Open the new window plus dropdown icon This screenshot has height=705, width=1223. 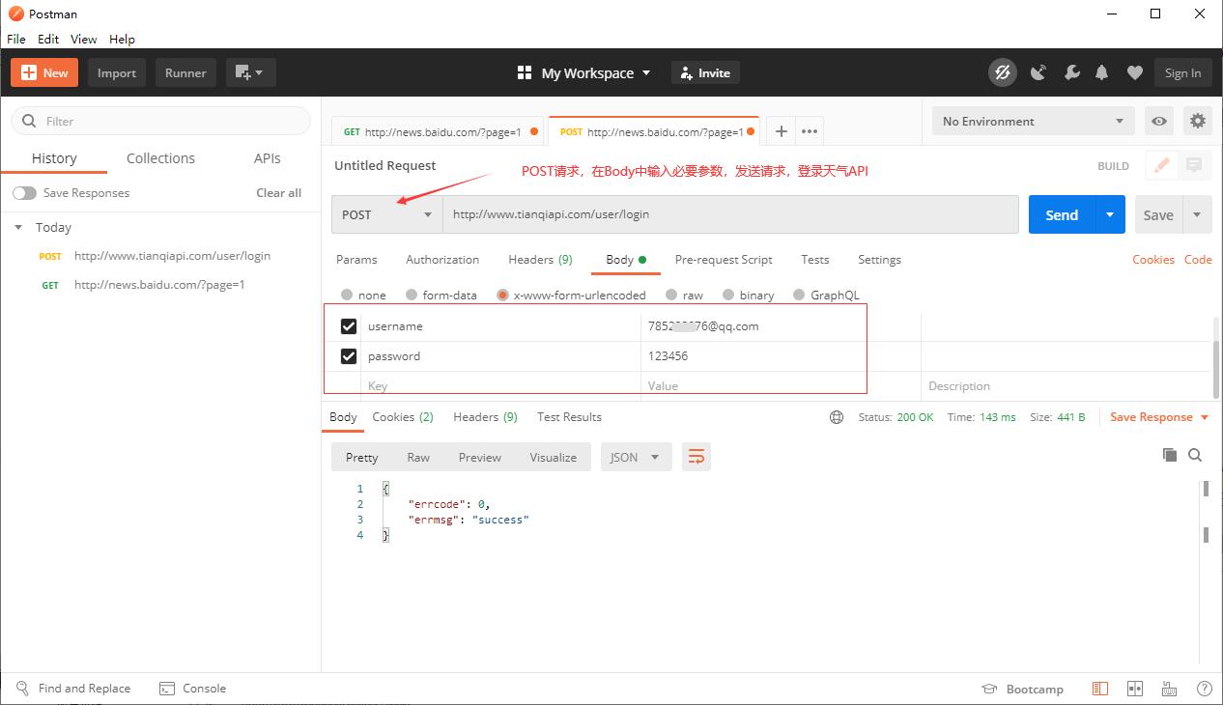point(250,72)
